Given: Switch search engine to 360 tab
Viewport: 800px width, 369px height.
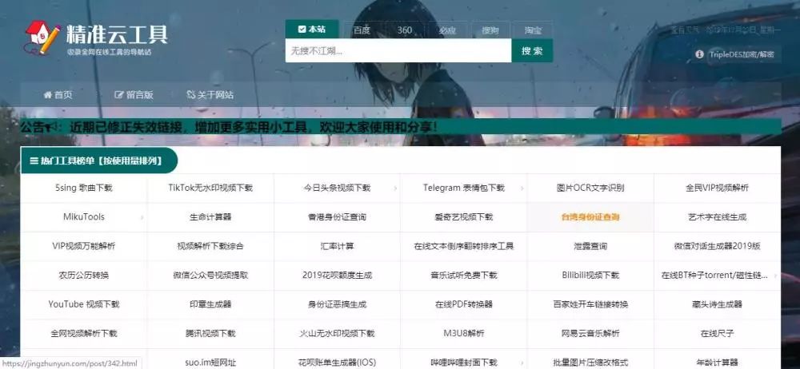Looking at the screenshot, I should click(405, 30).
